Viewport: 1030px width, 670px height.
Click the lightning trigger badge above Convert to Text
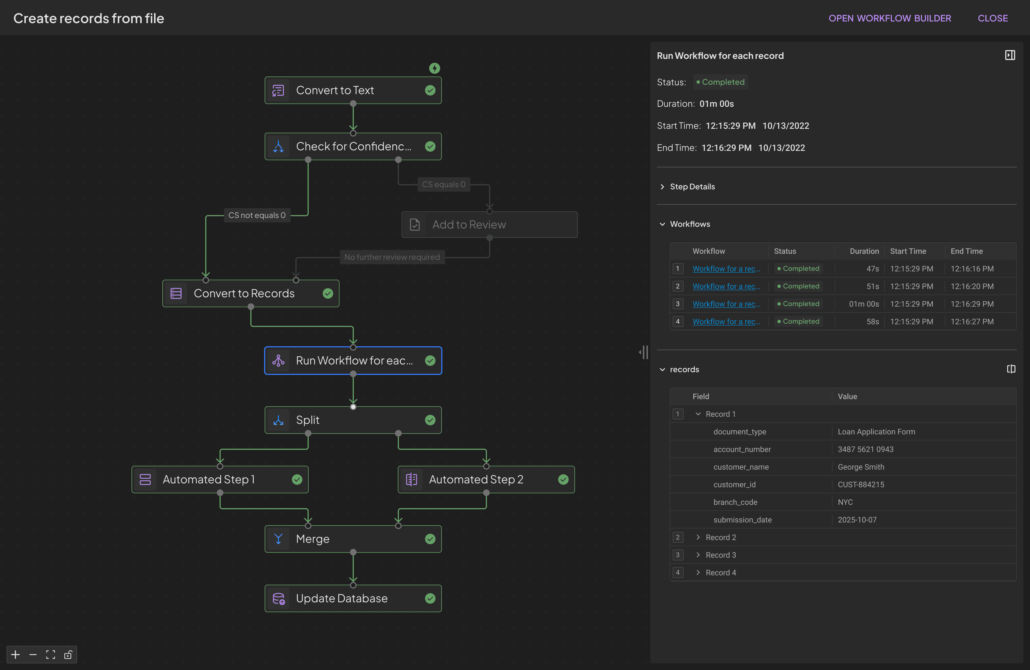[x=434, y=68]
